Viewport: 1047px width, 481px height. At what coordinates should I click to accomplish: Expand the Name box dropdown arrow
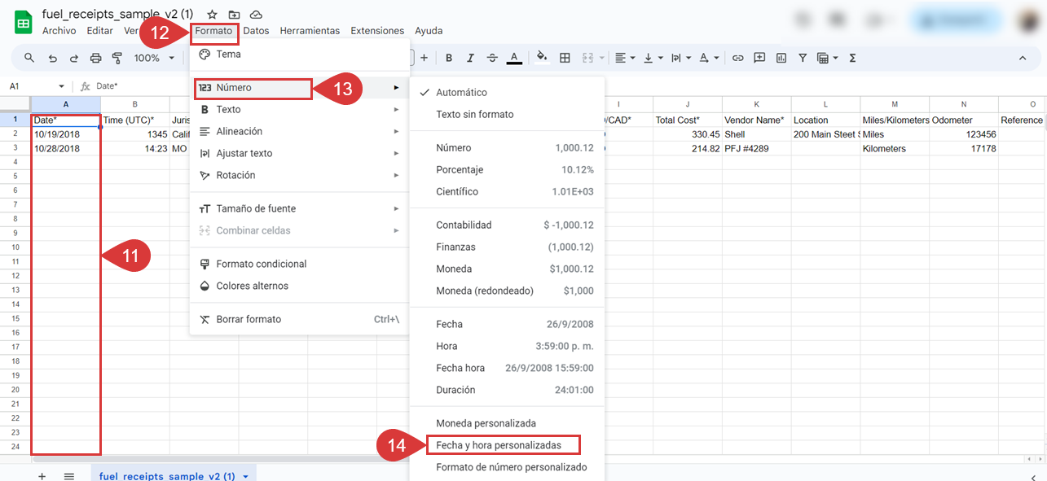(x=61, y=86)
